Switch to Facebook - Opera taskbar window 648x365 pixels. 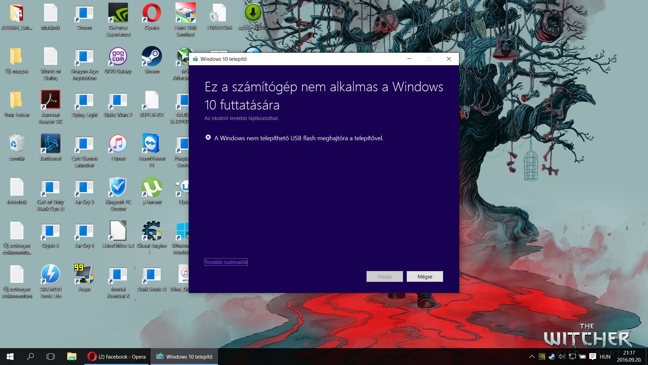(x=117, y=357)
